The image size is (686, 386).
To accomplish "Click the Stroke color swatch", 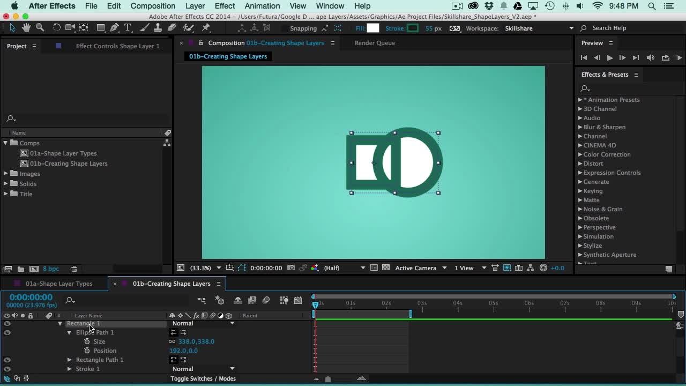I will tap(412, 28).
